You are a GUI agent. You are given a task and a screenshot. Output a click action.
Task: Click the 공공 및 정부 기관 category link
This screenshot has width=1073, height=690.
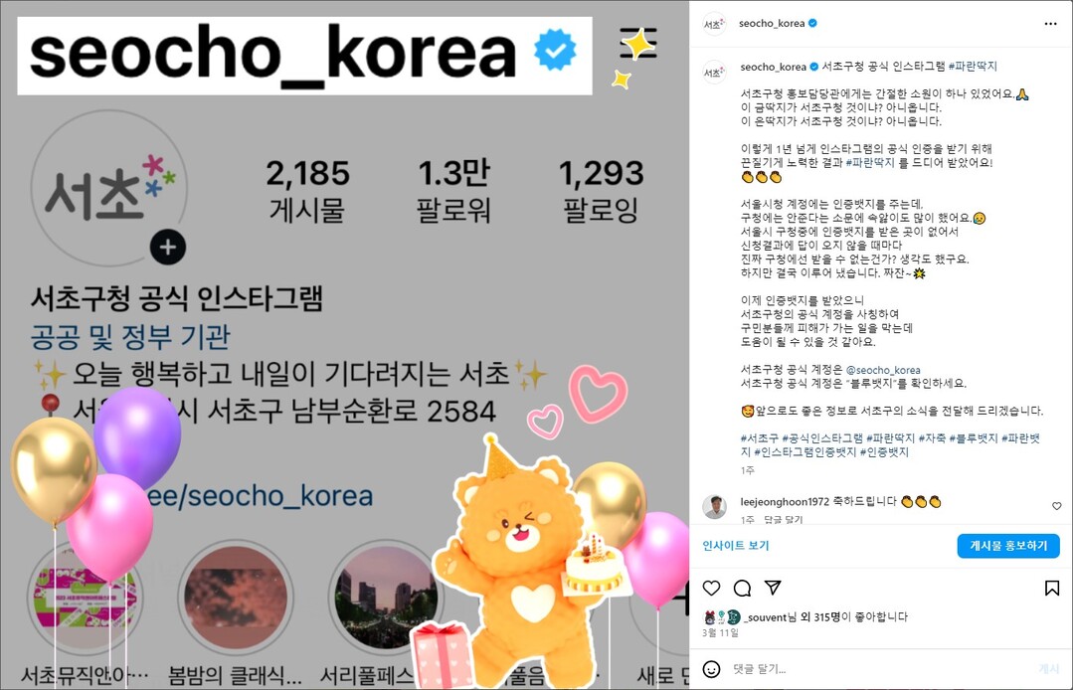click(130, 337)
